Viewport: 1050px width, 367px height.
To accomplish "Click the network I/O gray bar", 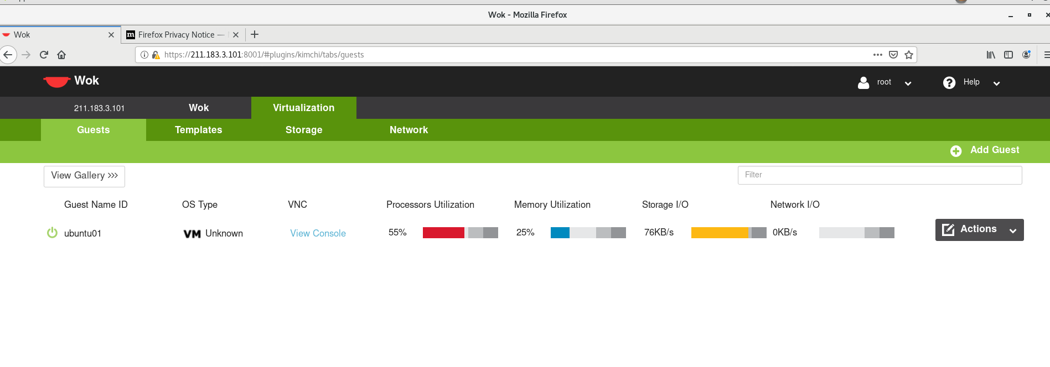I will click(857, 233).
